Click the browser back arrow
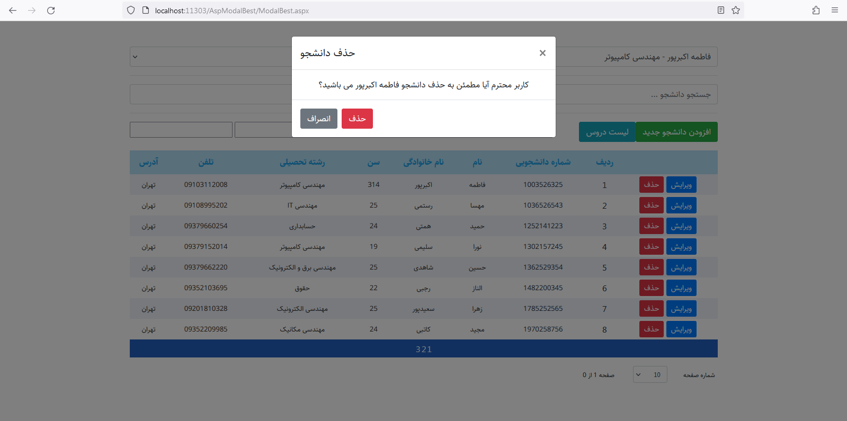The height and width of the screenshot is (421, 847). coord(13,11)
